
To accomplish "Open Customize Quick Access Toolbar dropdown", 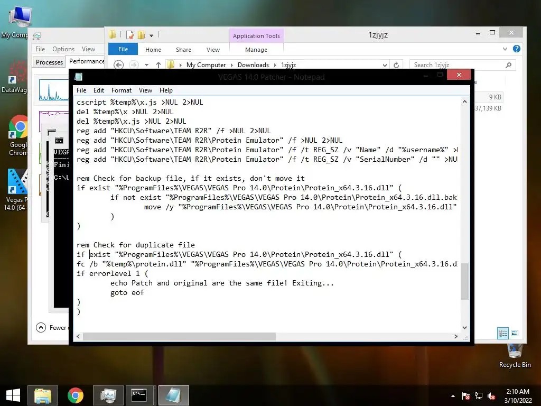I will click(x=151, y=35).
